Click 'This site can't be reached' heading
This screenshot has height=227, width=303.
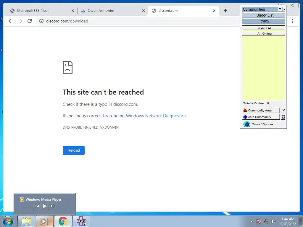pos(103,92)
